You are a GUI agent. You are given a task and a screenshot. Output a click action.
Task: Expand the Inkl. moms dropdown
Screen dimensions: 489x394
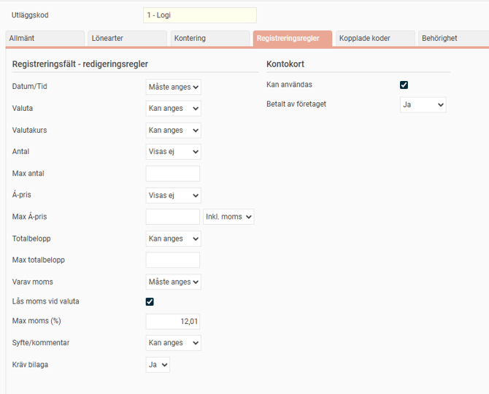click(228, 217)
